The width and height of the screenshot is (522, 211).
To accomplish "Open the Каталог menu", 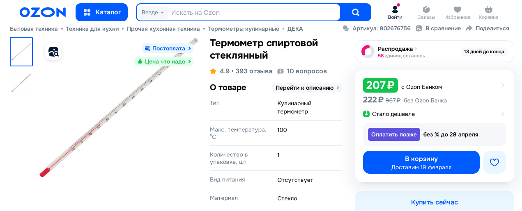I will pyautogui.click(x=101, y=12).
